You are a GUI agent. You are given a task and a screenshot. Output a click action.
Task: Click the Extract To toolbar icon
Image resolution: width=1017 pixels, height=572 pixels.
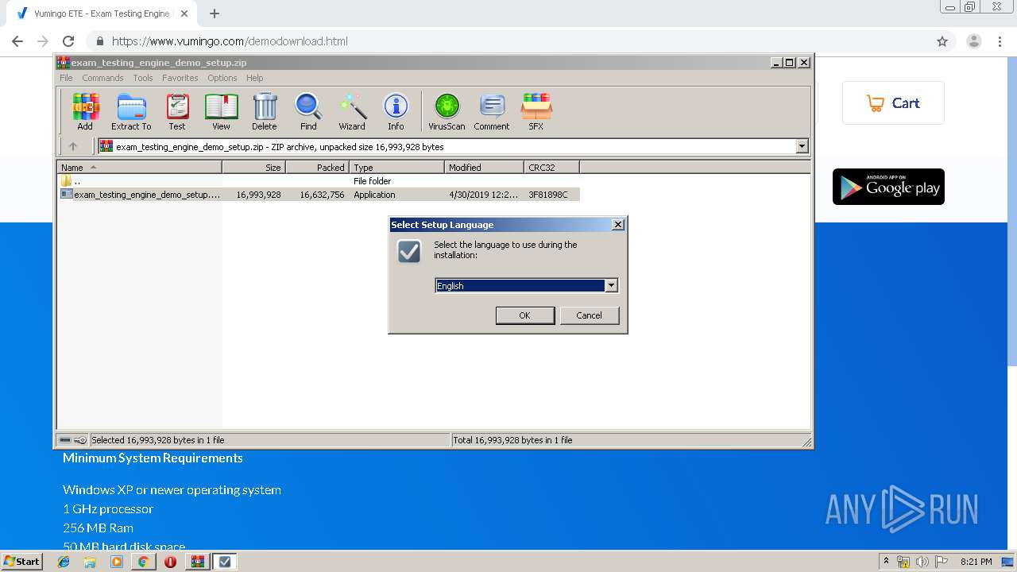pyautogui.click(x=131, y=111)
